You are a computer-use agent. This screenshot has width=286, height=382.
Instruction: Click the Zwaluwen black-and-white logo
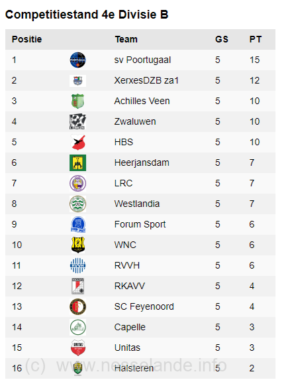click(x=77, y=121)
